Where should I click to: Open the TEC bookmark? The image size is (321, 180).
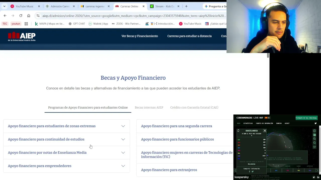tap(5, 24)
